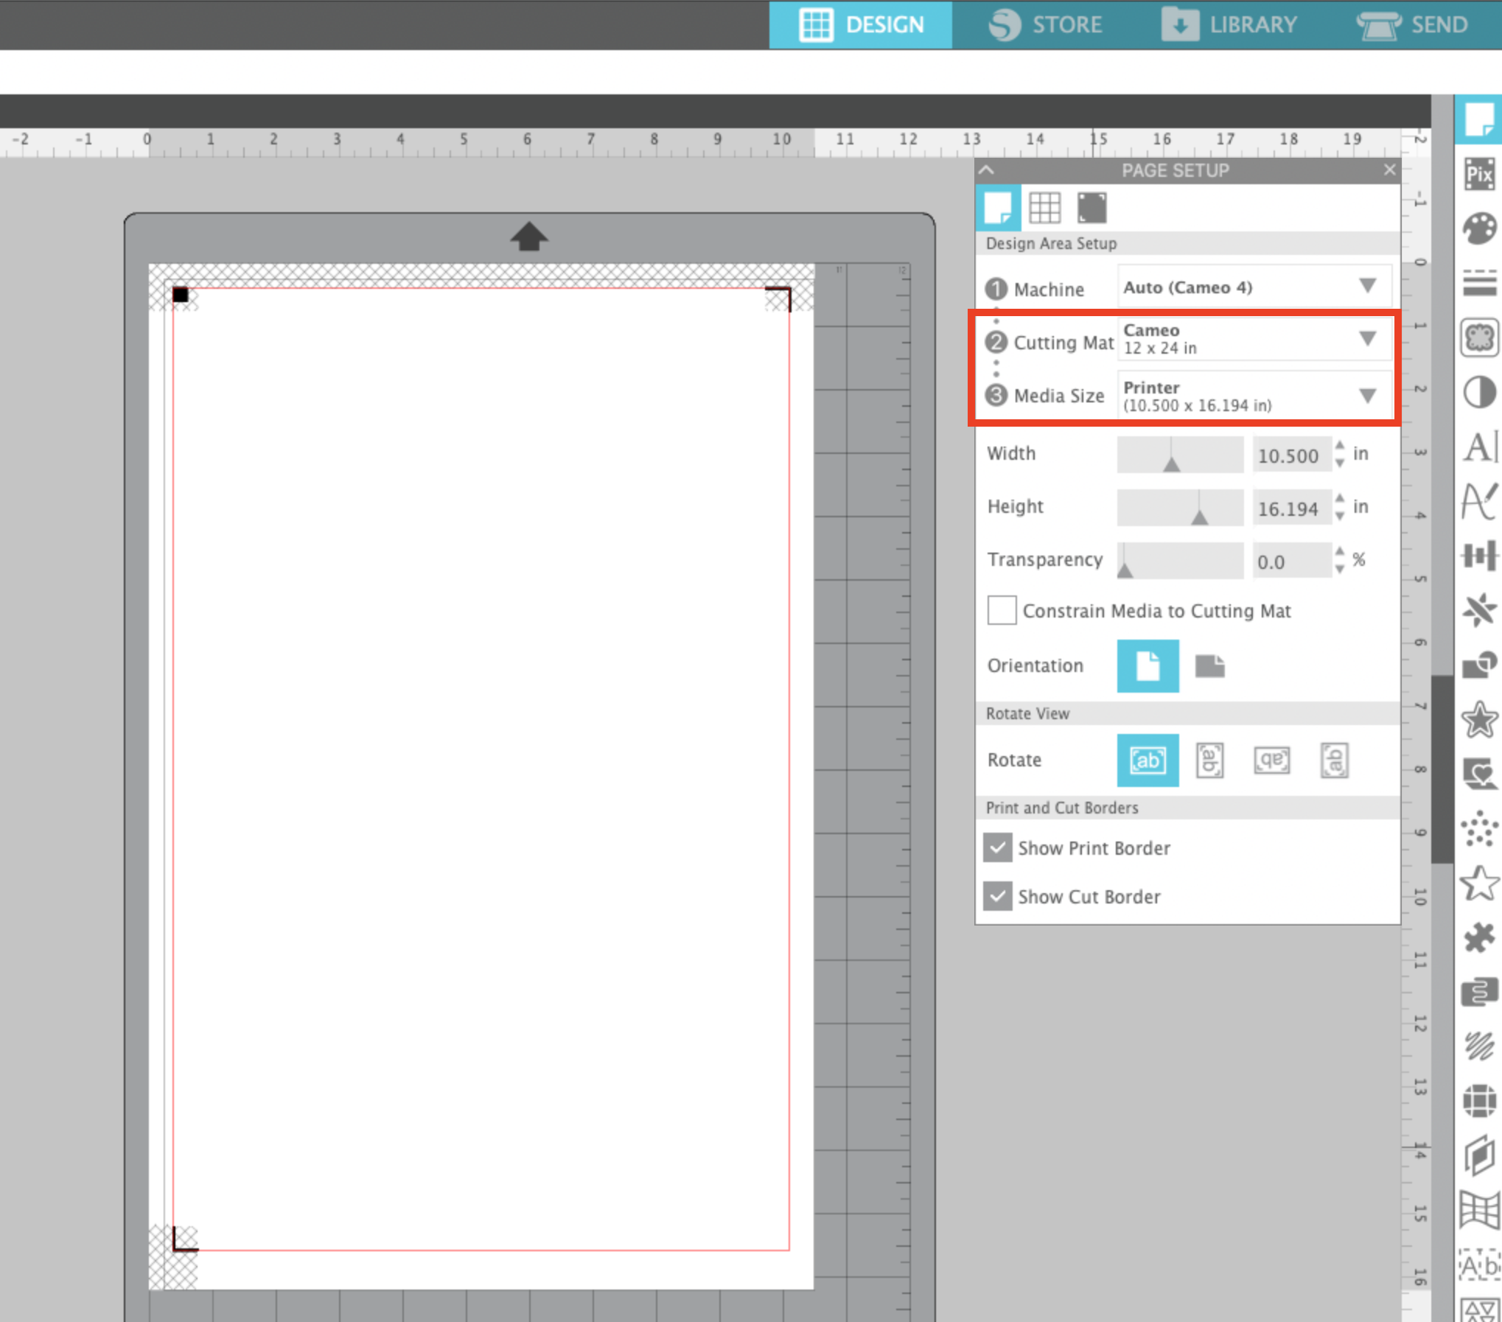Open the Machine dropdown (Auto Cameo 4)
Viewport: 1502px width, 1322px height.
point(1254,287)
